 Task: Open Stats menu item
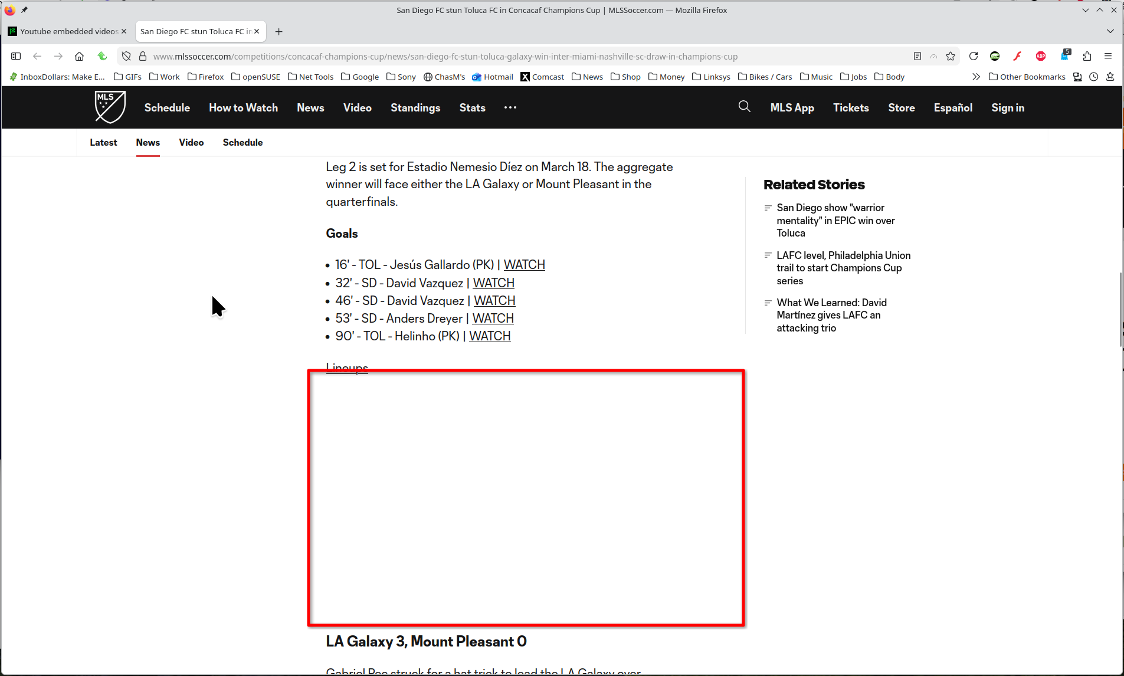472,108
